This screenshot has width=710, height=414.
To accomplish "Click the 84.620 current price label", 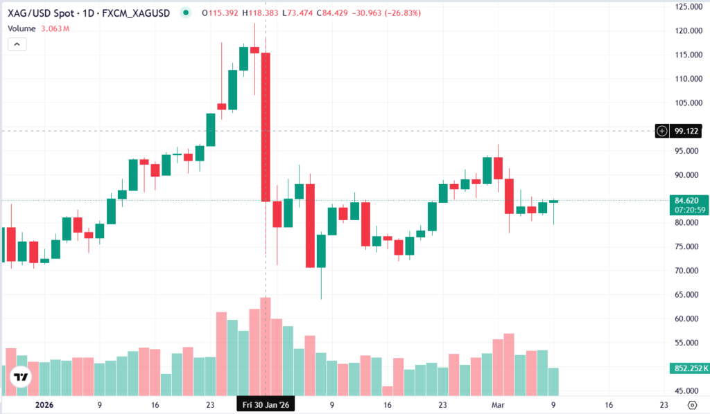I will 686,200.
